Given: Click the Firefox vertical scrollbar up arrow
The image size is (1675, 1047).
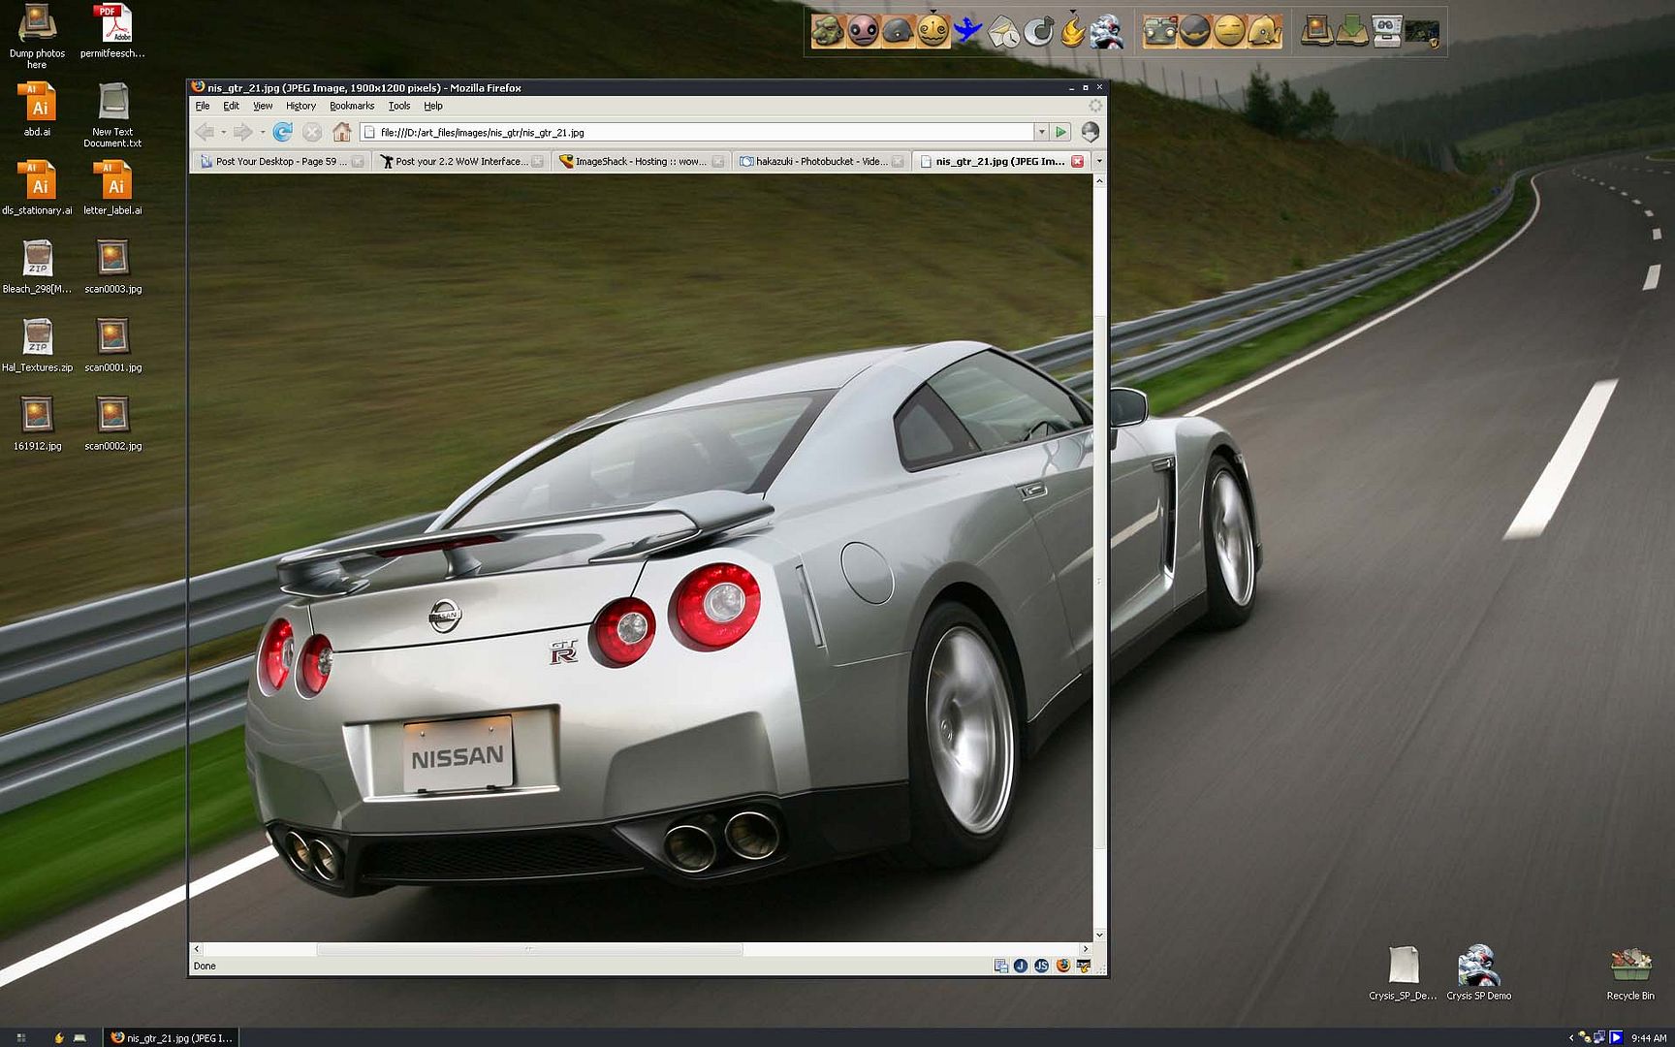Looking at the screenshot, I should 1099,181.
